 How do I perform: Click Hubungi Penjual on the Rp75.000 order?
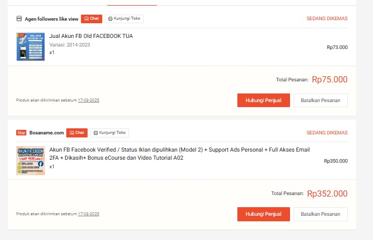[263, 100]
